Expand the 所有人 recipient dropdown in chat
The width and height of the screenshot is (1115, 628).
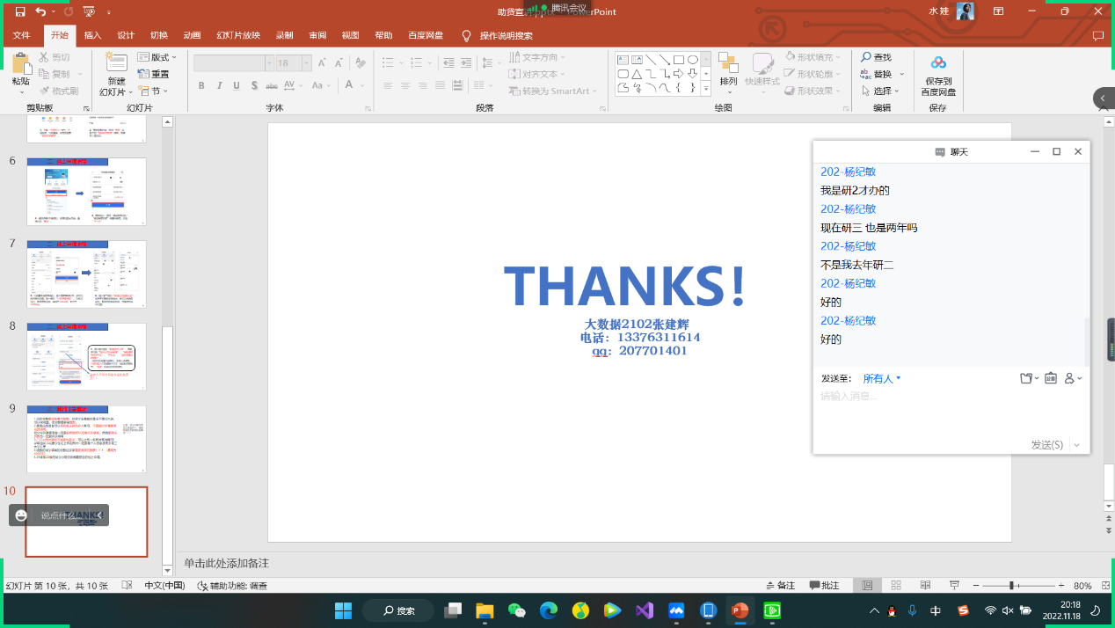(x=882, y=378)
